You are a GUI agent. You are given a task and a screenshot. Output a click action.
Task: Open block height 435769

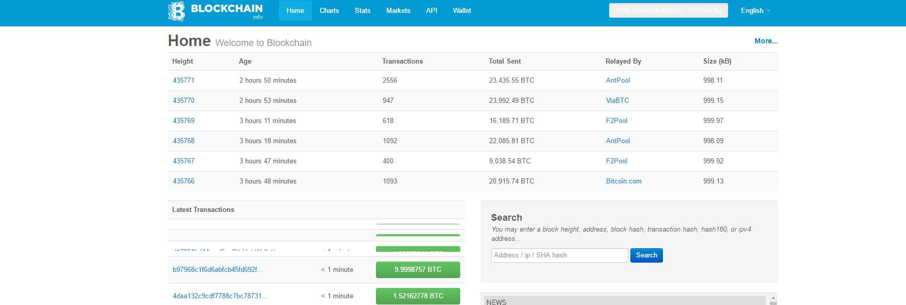(184, 120)
